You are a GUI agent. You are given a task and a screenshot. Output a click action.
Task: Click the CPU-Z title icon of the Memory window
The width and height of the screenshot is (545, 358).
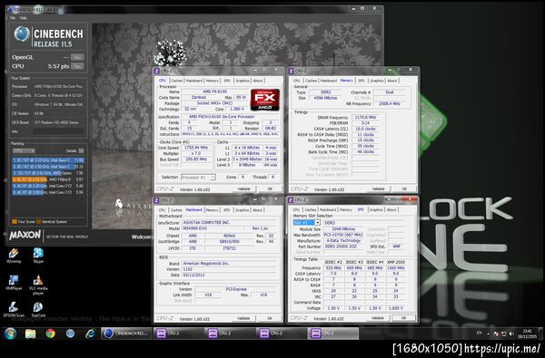point(291,71)
